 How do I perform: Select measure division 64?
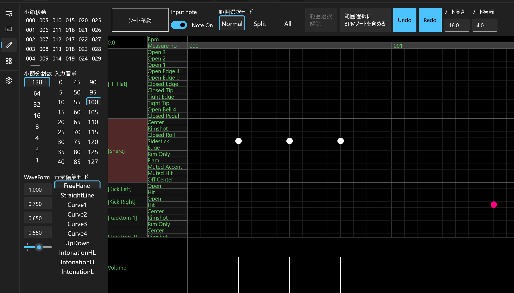37,93
